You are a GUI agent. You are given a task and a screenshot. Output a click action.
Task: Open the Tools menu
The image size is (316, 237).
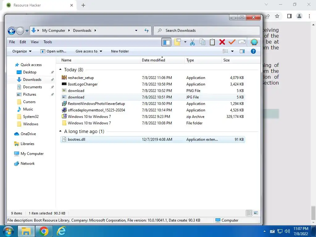48,42
